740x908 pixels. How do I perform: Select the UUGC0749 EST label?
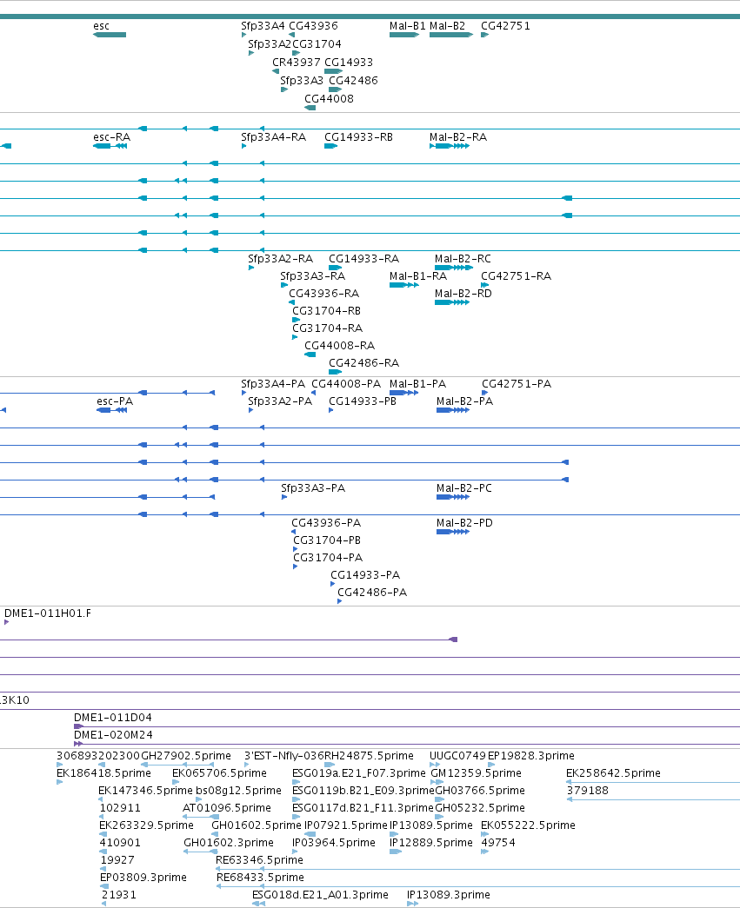[457, 755]
